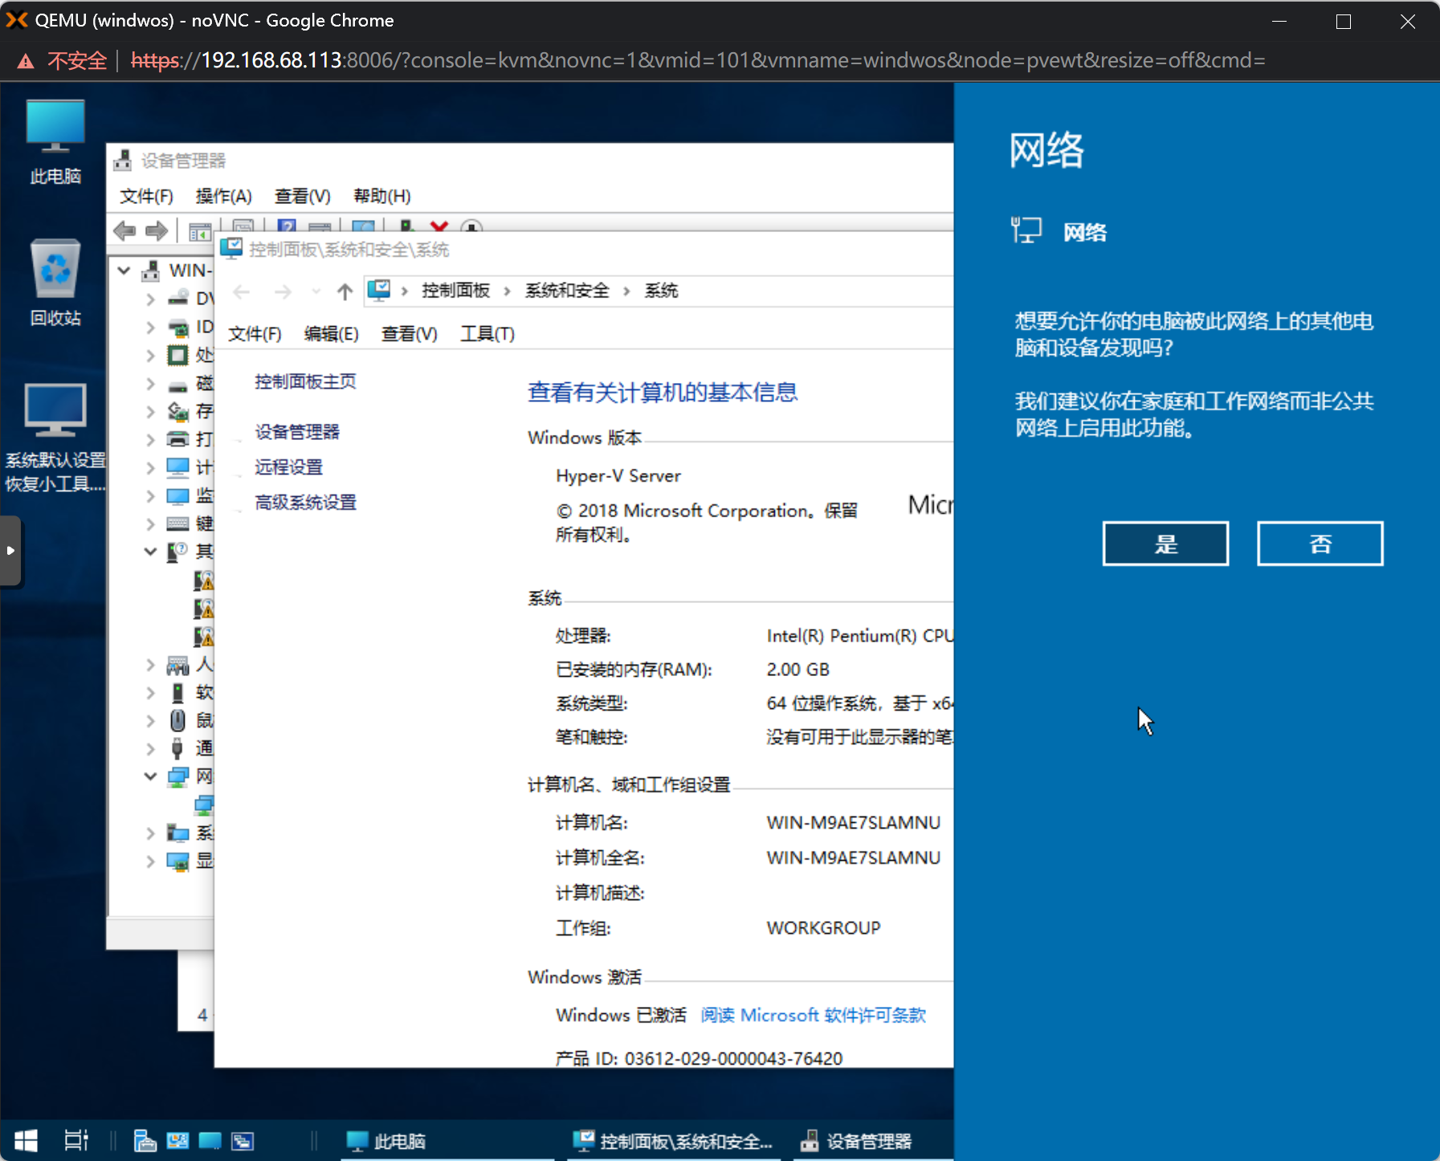This screenshot has height=1161, width=1440.
Task: Click Windows Start button on taskbar
Action: tap(26, 1140)
